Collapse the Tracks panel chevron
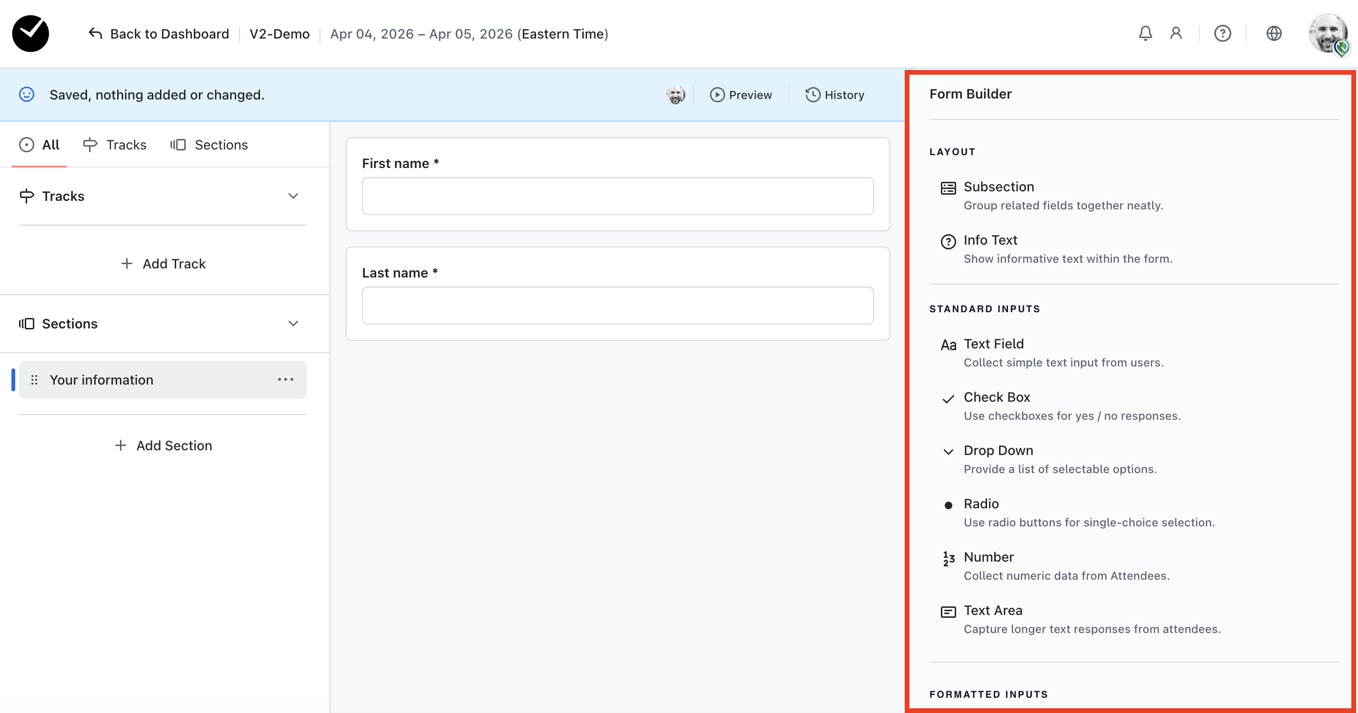This screenshot has width=1358, height=713. [293, 196]
